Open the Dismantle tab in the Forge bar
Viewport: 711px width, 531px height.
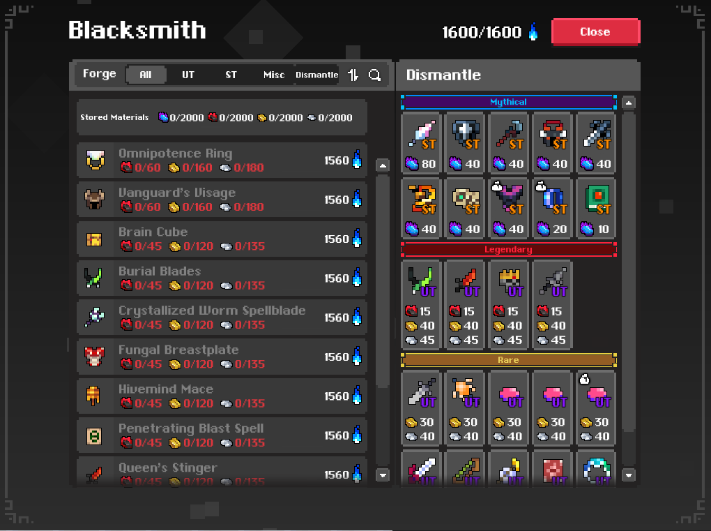tap(317, 75)
